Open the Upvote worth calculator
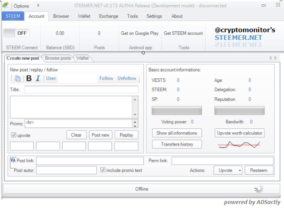The image size is (284, 208). click(240, 133)
